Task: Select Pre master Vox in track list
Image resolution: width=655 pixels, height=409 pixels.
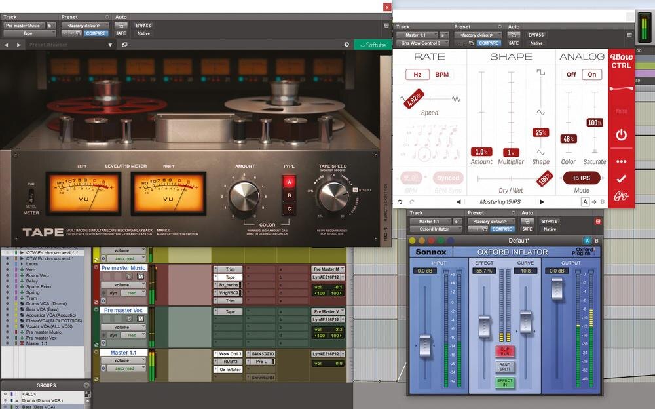Action: (41, 338)
